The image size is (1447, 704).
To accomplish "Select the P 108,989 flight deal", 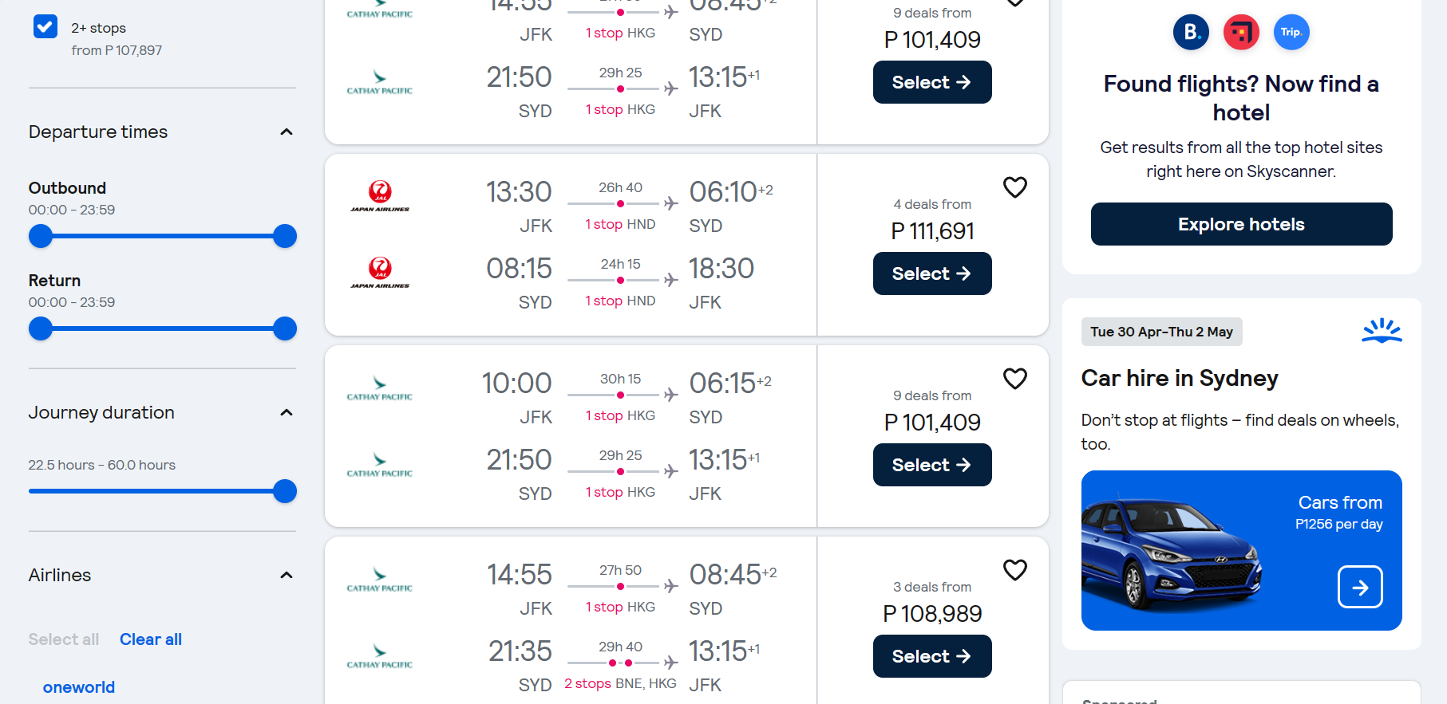I will (x=931, y=656).
